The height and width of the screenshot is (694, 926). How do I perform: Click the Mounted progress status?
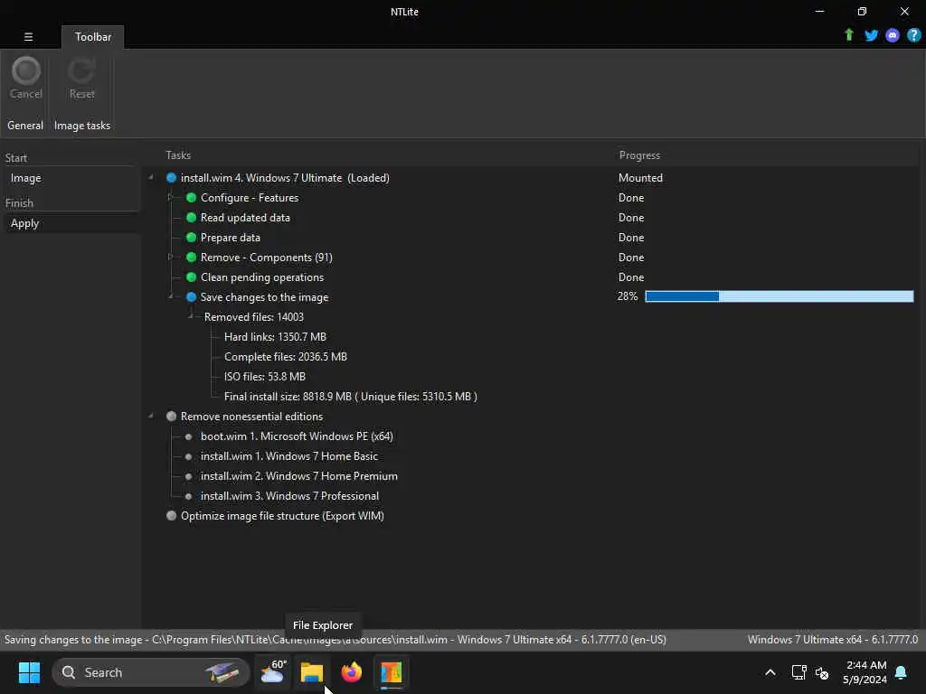tap(640, 178)
